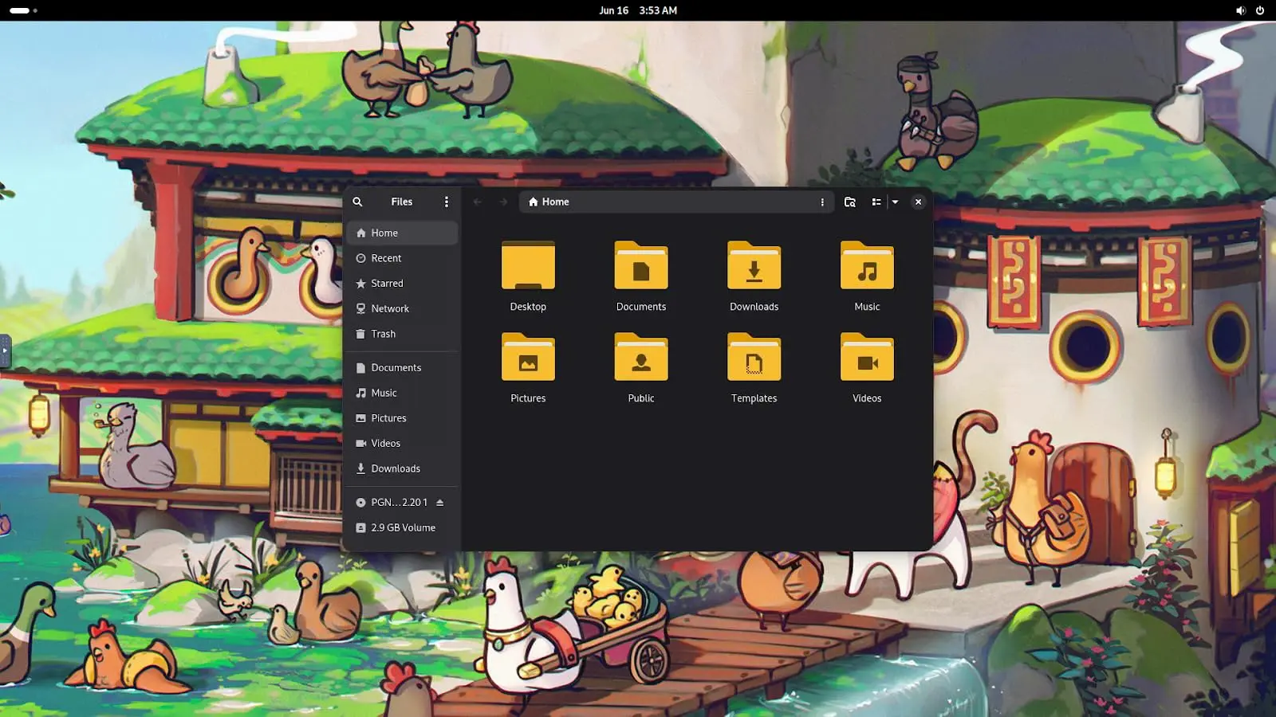Open the Public folder icon
Screen dimensions: 1276x717
(641, 358)
